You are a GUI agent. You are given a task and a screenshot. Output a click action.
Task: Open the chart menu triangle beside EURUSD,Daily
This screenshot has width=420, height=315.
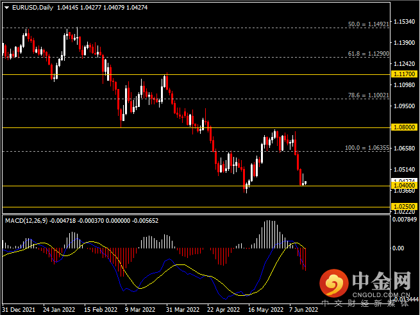[6, 8]
